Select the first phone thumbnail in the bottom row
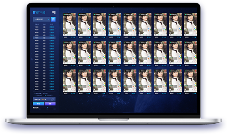 [69, 81]
